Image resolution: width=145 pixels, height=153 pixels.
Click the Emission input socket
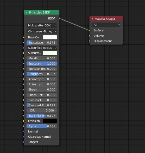pos(24,121)
